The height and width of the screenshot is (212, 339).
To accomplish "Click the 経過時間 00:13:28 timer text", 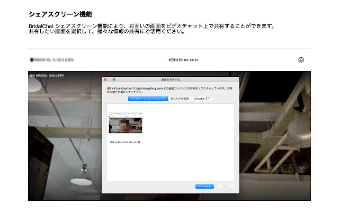I will click(x=183, y=60).
